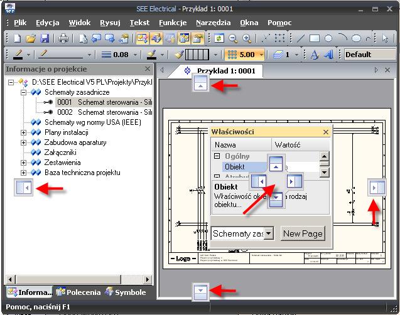This screenshot has height=315, width=400.
Task: Go to the next page with the right arrow icon
Action: click(x=110, y=38)
